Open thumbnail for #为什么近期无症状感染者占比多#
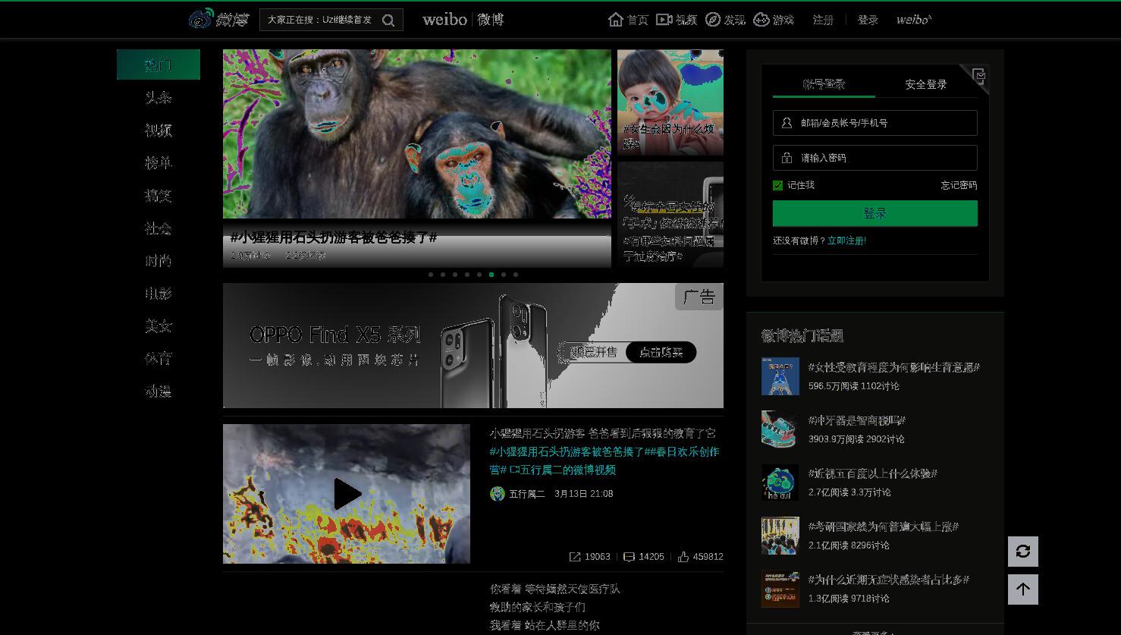This screenshot has height=635, width=1121. (x=780, y=589)
